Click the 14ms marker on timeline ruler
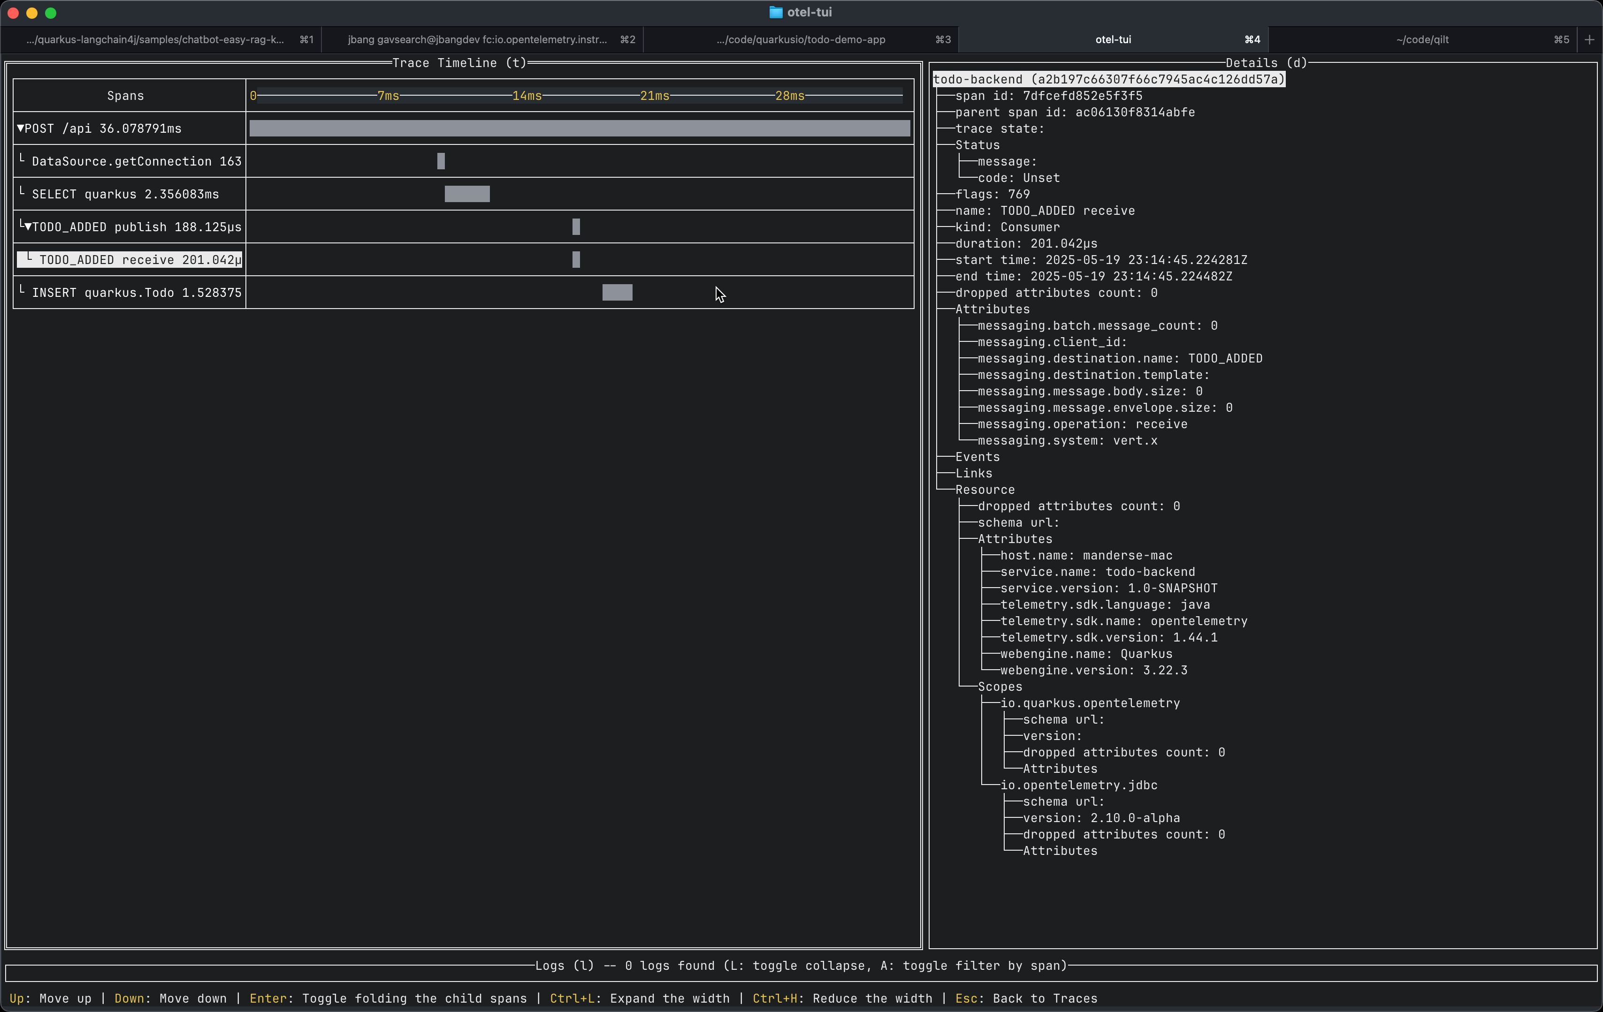 [527, 96]
